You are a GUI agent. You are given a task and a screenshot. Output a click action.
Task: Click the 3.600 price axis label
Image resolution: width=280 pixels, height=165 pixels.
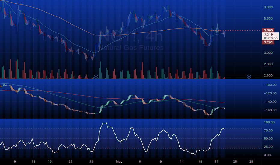coord(268,19)
